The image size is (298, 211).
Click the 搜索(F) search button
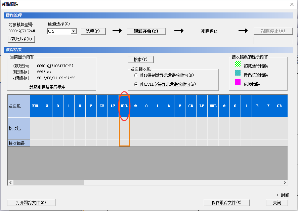click(141, 59)
